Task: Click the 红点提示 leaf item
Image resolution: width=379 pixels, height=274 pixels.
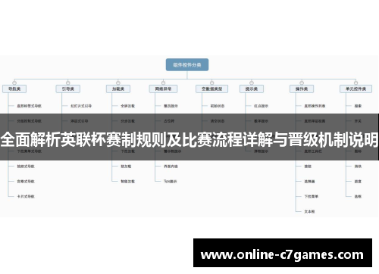Action: 262,106
